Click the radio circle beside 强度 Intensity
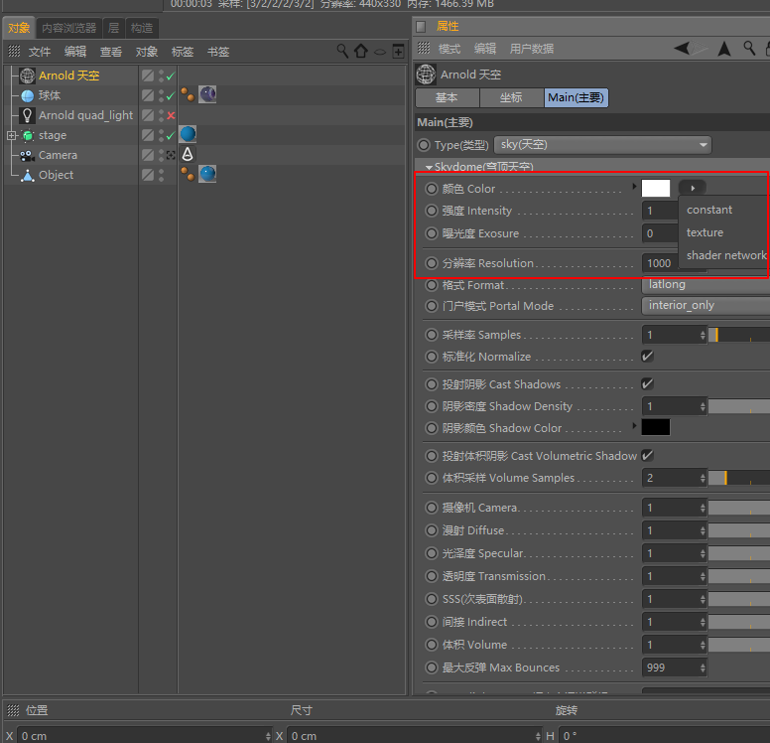 click(432, 211)
